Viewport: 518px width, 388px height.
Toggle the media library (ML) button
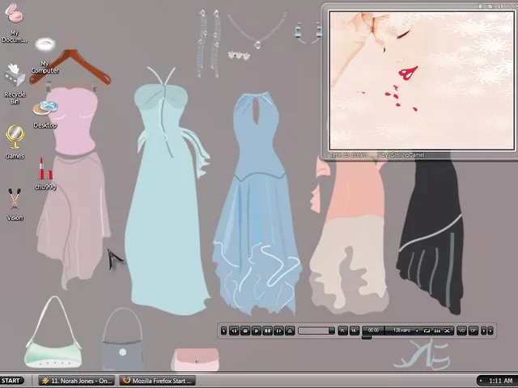(354, 331)
